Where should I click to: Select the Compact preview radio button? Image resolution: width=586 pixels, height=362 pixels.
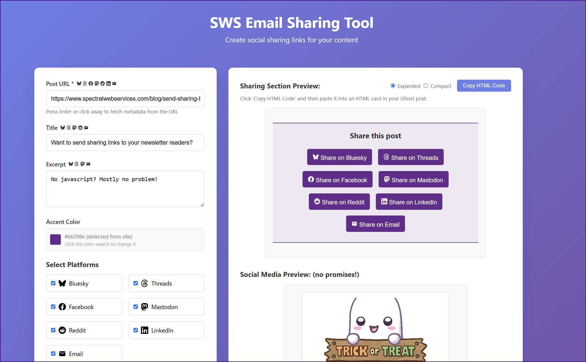click(426, 86)
